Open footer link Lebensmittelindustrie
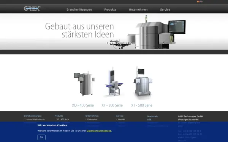 click(35, 119)
